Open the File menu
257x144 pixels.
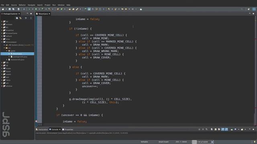pyautogui.click(x=2, y=5)
